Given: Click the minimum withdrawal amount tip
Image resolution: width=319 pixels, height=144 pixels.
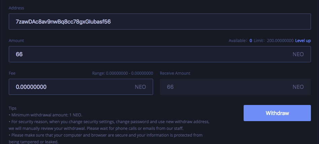Looking at the screenshot, I should pyautogui.click(x=45, y=115).
